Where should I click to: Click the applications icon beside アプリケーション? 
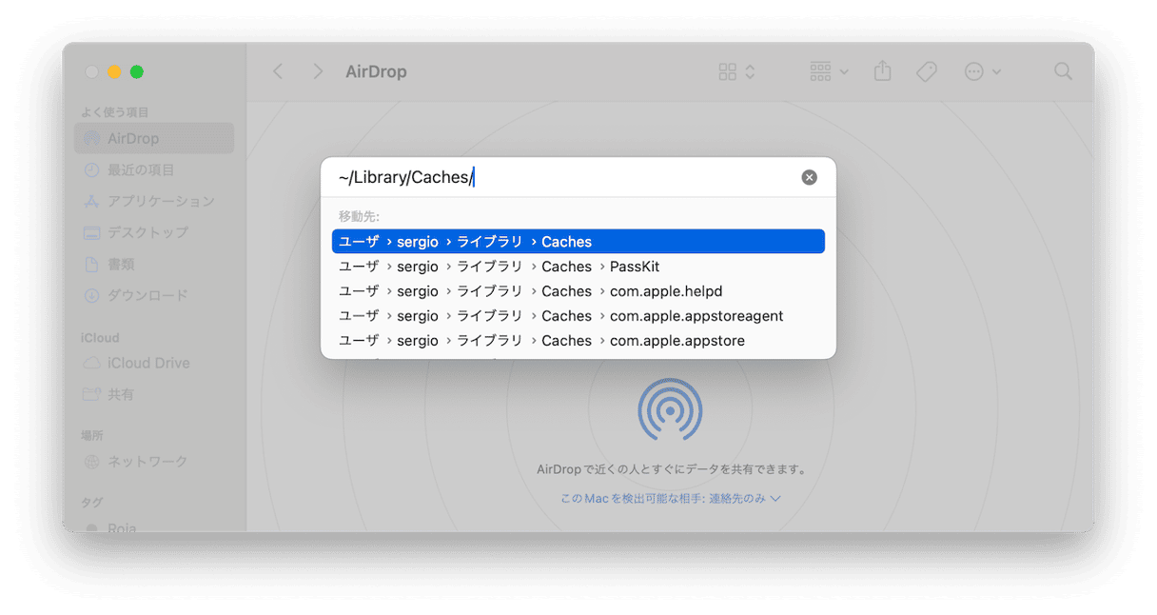point(91,201)
